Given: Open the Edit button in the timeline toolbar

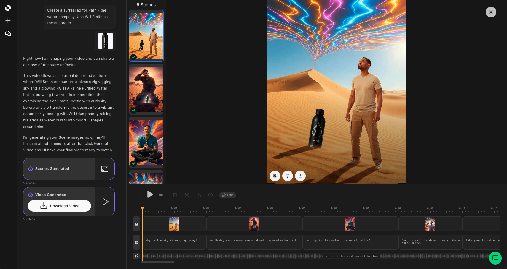Looking at the screenshot, I should 227,195.
